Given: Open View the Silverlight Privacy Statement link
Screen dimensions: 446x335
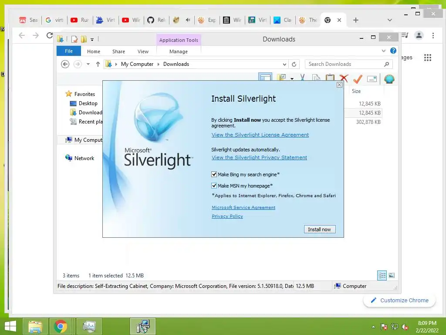Looking at the screenshot, I should 259,157.
